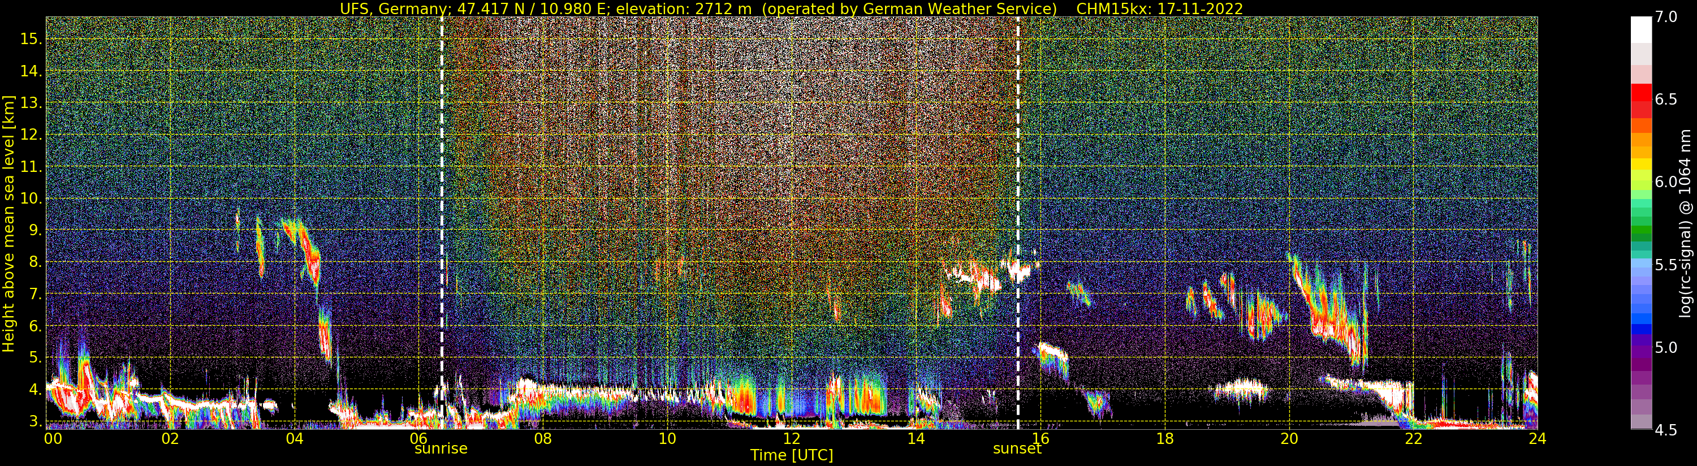The image size is (1697, 466).
Task: Click the time axis tick label '02'
Action: (x=170, y=438)
